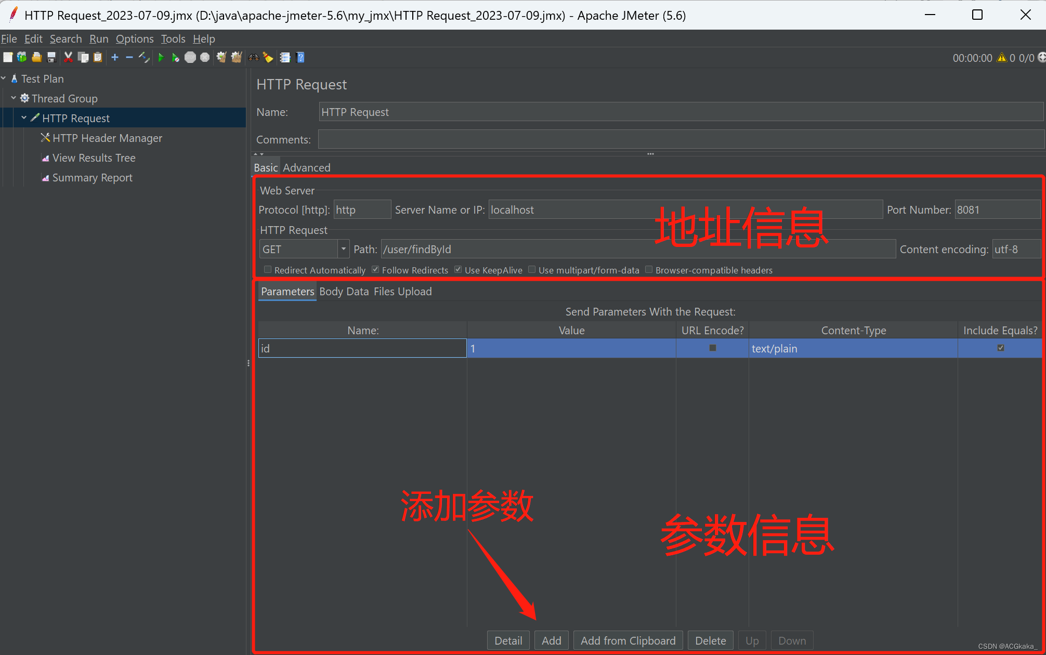Switch to the Files Upload tab
Viewport: 1046px width, 655px height.
pos(402,291)
